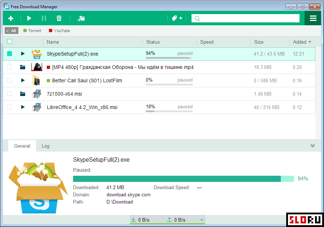Start selected downloads with the toolbar play icon
This screenshot has height=227, width=324.
[x=29, y=18]
